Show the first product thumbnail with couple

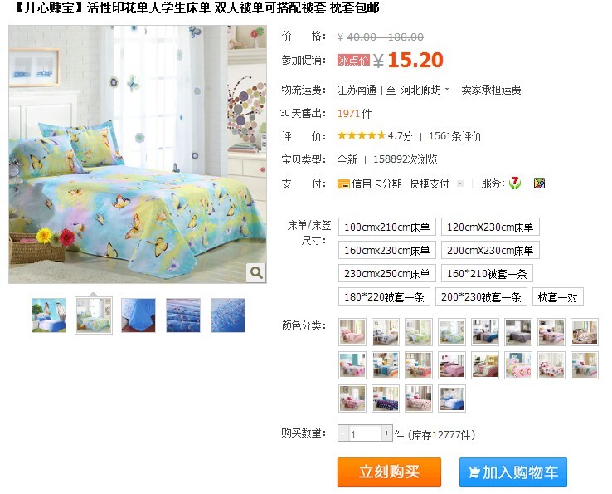point(49,315)
